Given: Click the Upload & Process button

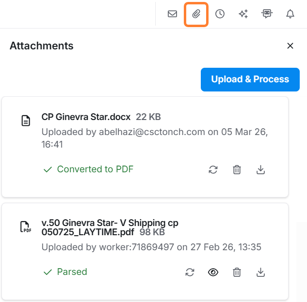Looking at the screenshot, I should point(250,79).
